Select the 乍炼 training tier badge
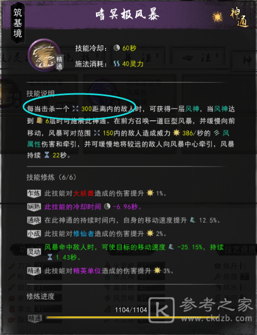The height and width of the screenshot is (335, 257). click(x=34, y=193)
